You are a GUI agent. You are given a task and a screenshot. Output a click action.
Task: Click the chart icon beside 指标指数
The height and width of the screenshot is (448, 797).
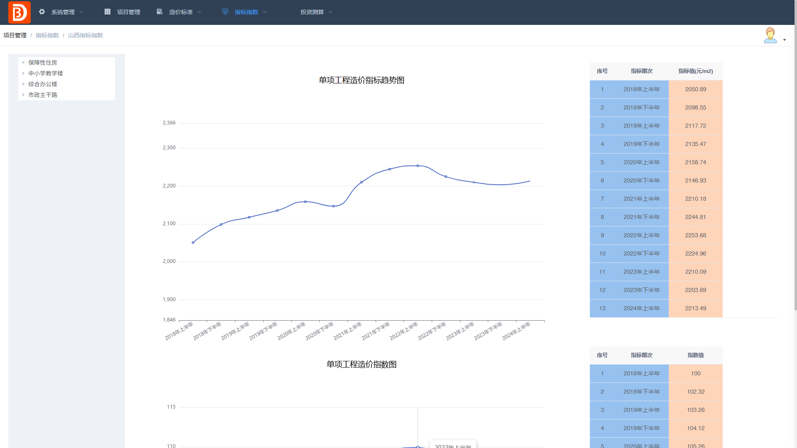225,12
